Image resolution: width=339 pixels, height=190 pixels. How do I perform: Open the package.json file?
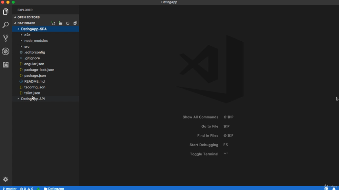(x=45, y=76)
